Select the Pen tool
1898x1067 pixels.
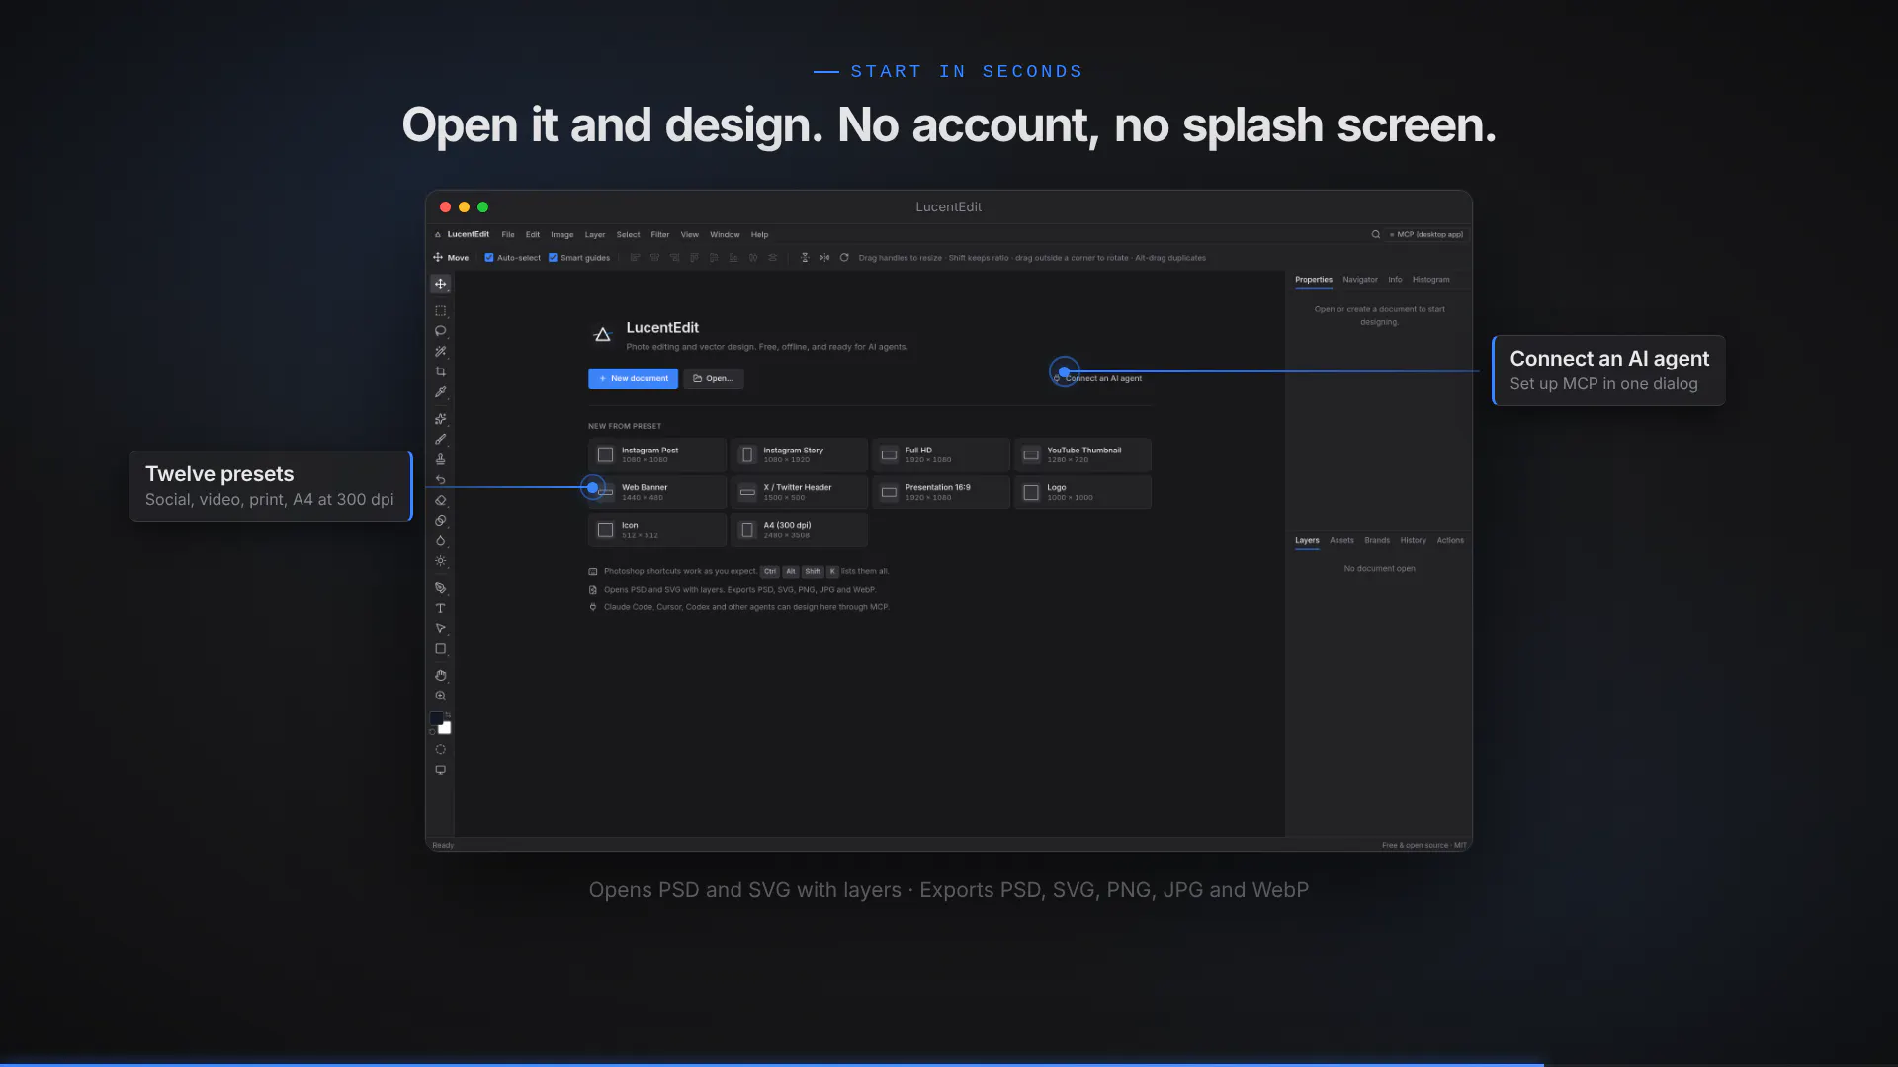pos(440,588)
